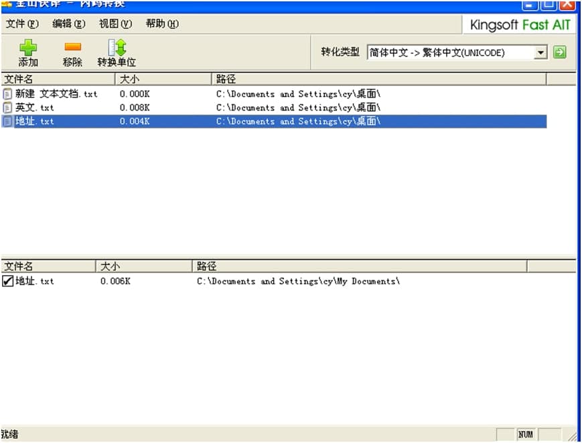Select the row 新建 文本文档.txt
This screenshot has height=443, width=582.
274,94
